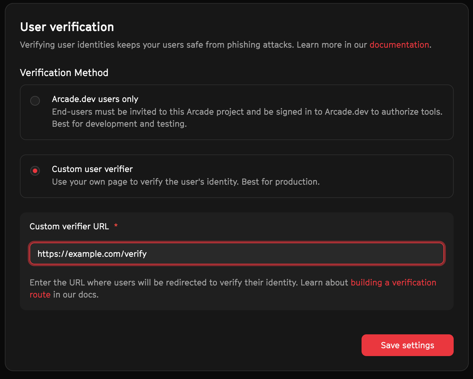Click the Custom user verifier label text
Image resolution: width=473 pixels, height=379 pixels.
pyautogui.click(x=92, y=169)
